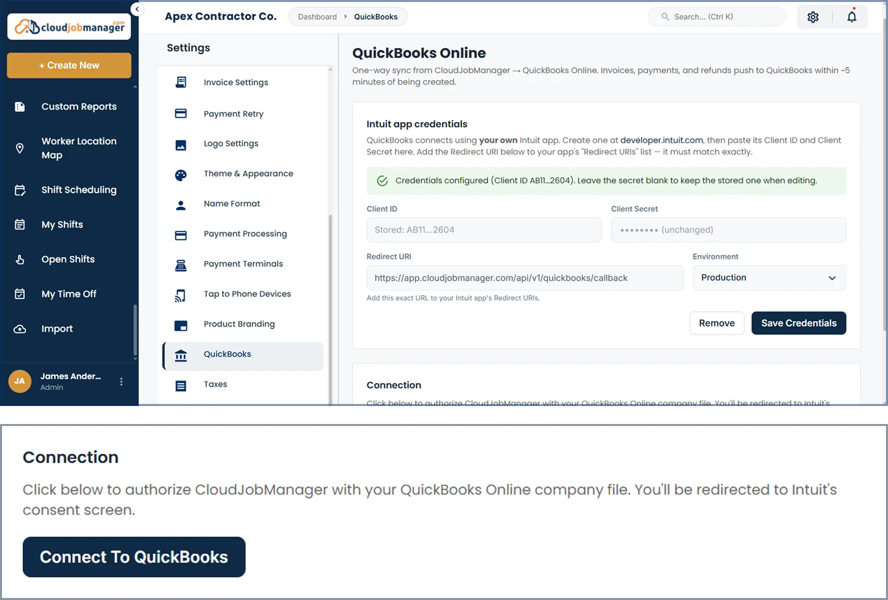Click the Create New button
Image resolution: width=888 pixels, height=600 pixels.
[x=69, y=65]
